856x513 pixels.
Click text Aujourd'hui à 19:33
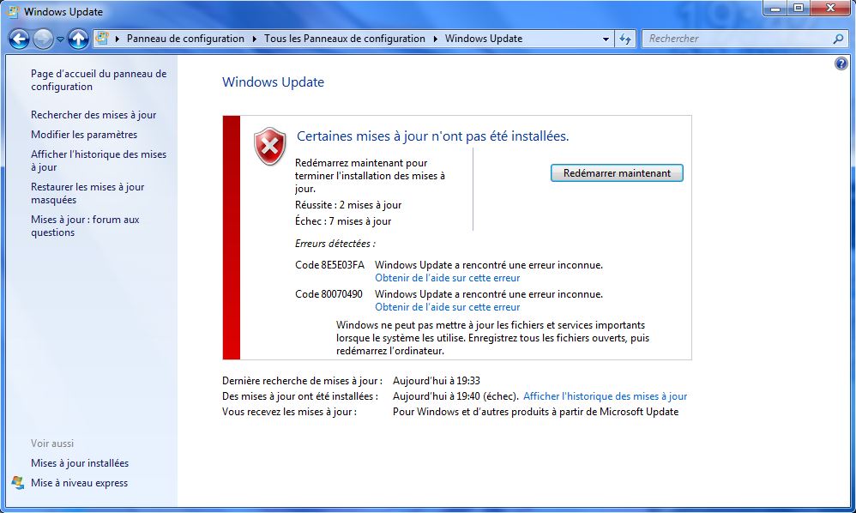point(437,381)
